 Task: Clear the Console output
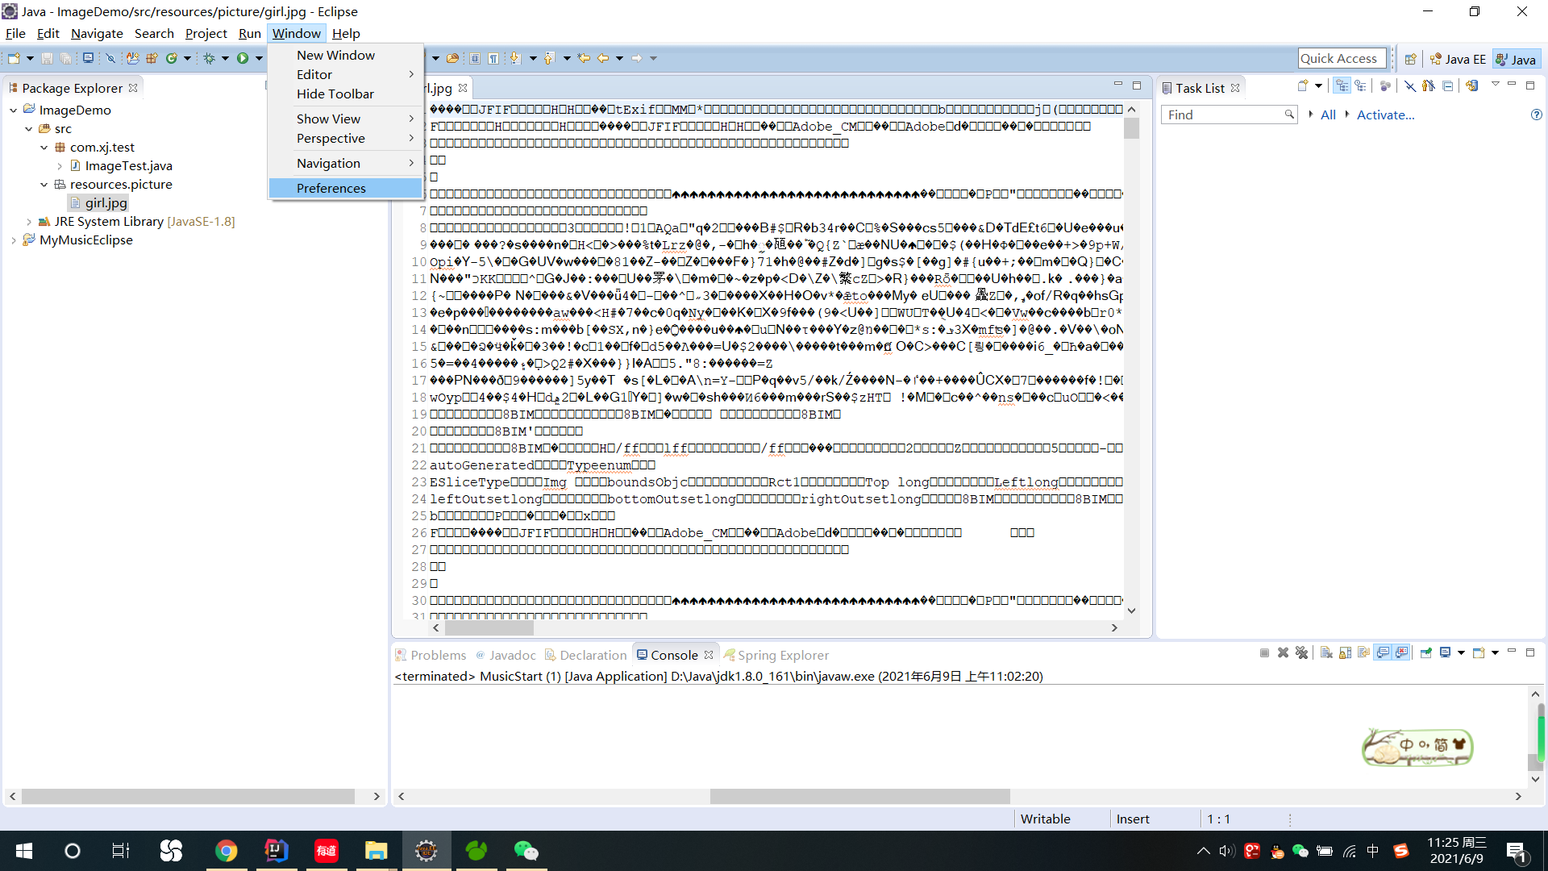pyautogui.click(x=1325, y=653)
